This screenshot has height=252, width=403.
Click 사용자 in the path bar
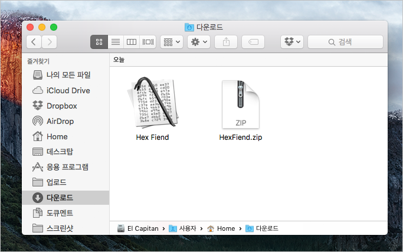(x=183, y=228)
